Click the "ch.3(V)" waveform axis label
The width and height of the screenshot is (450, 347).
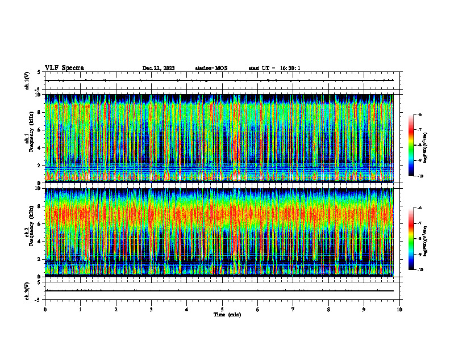(x=27, y=291)
